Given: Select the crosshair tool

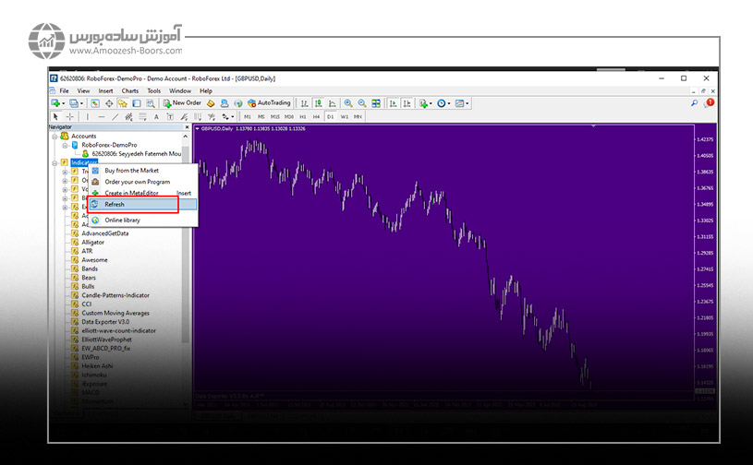Looking at the screenshot, I should (x=70, y=117).
